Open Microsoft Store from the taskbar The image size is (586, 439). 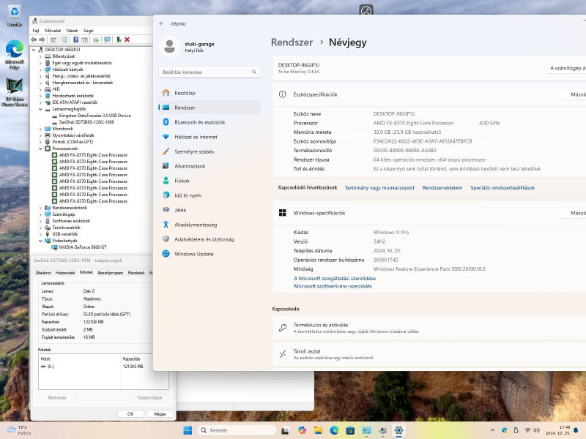coord(350,430)
